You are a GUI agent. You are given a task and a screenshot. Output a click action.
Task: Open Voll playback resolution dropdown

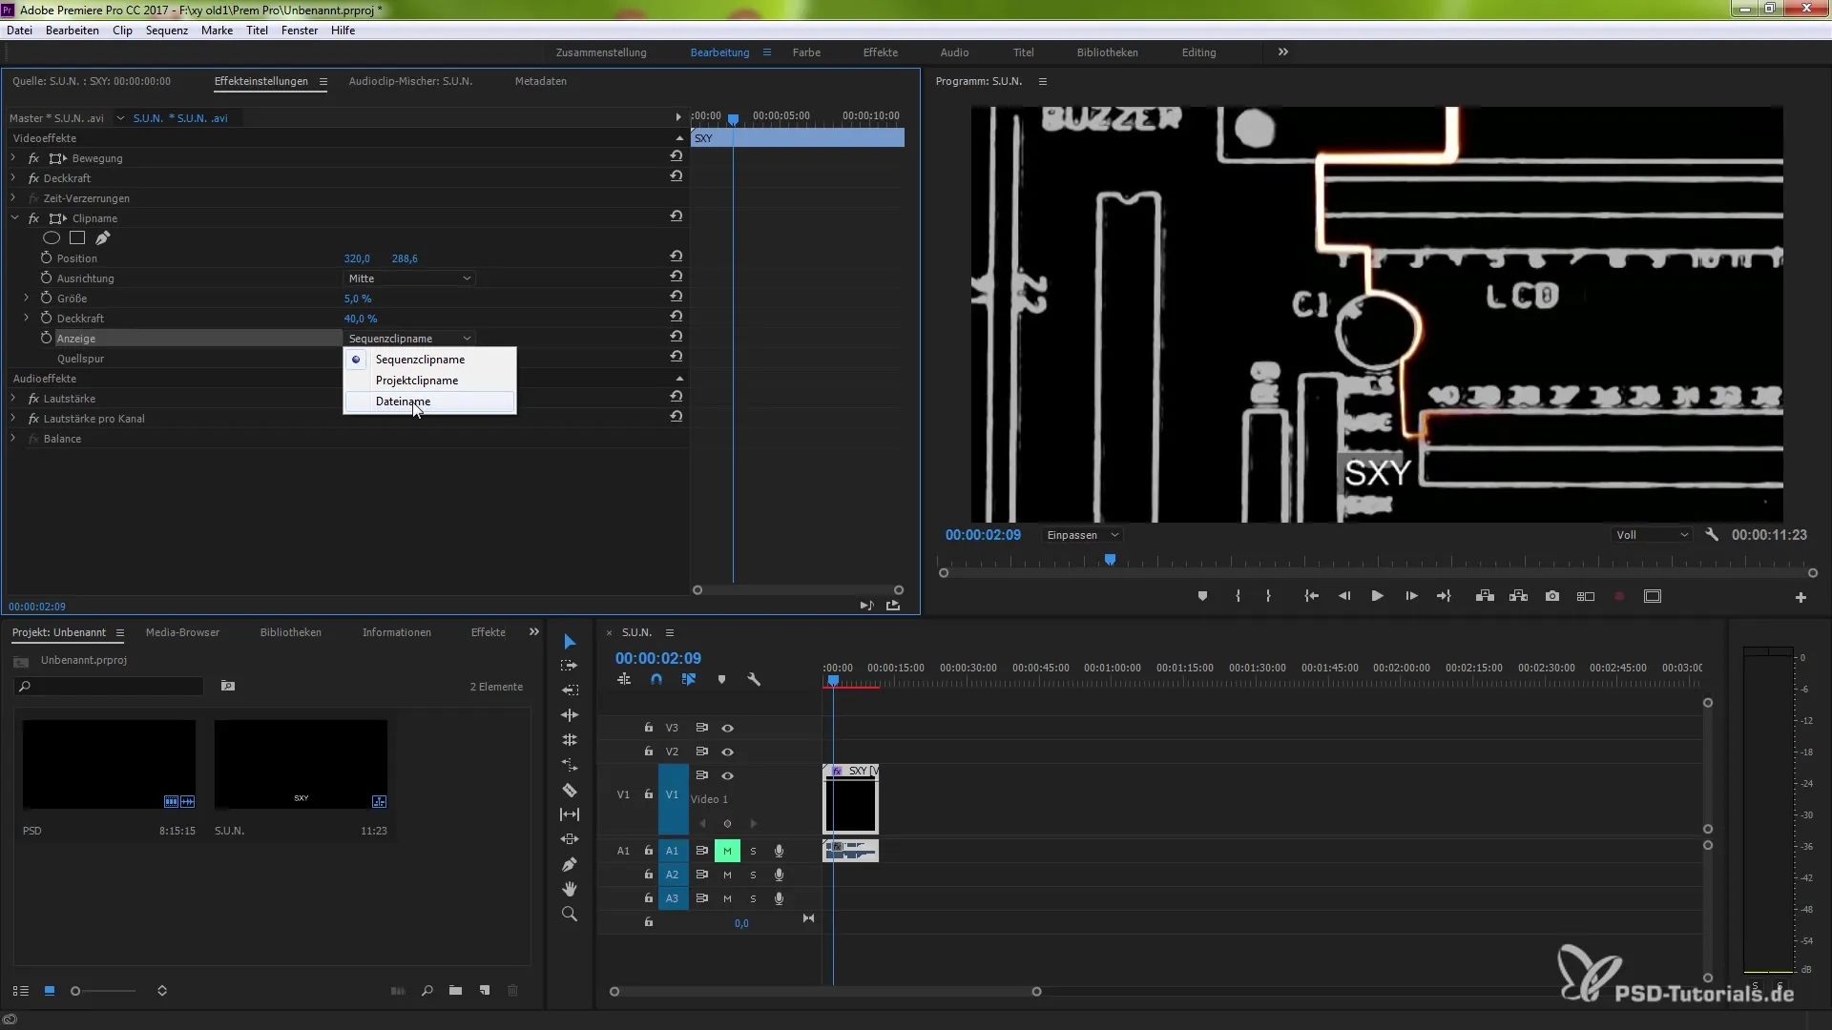[1651, 535]
